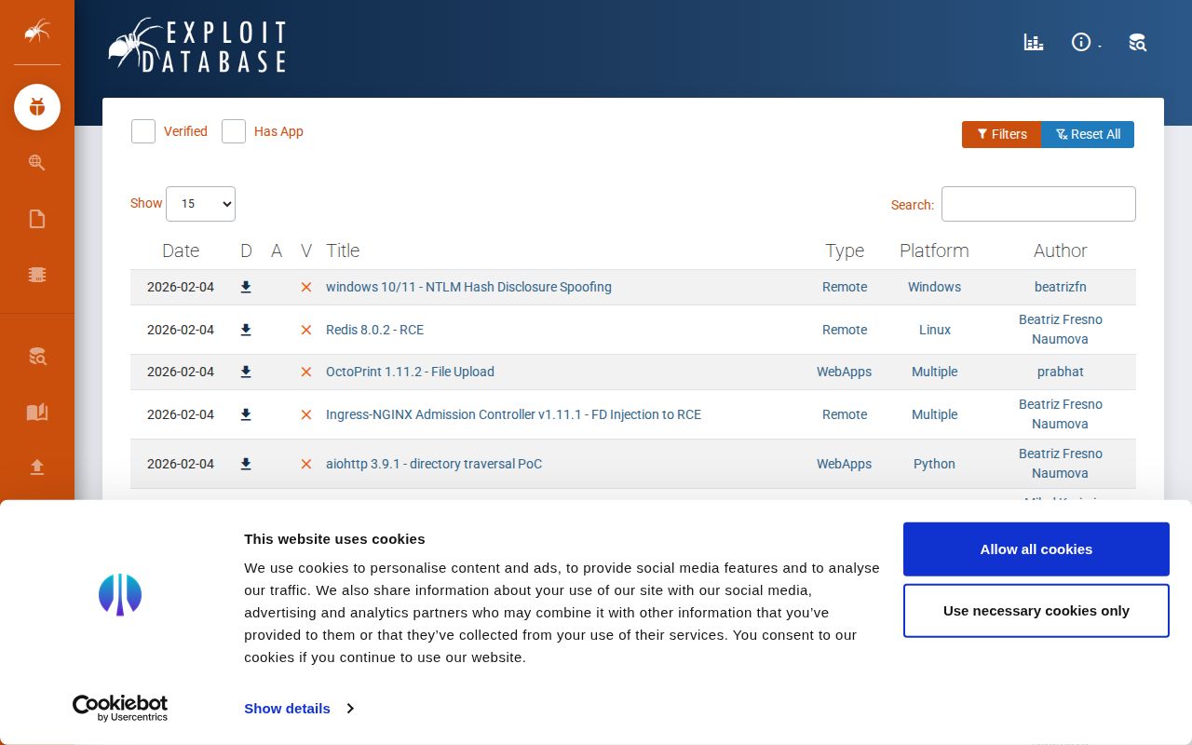Open the windows NTLM Hash Disclosure exploit link
Screen dimensions: 1192x745
468,287
